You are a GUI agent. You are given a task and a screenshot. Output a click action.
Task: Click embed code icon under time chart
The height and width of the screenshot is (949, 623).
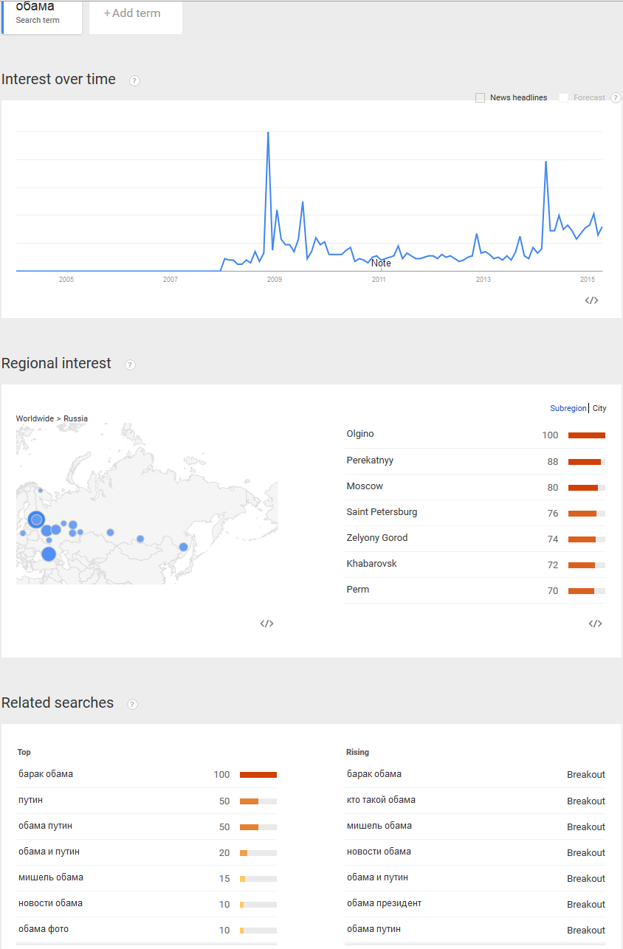pyautogui.click(x=591, y=300)
